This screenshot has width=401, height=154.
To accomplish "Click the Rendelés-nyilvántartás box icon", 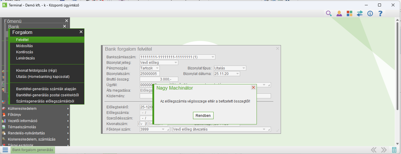I will pos(4,133).
